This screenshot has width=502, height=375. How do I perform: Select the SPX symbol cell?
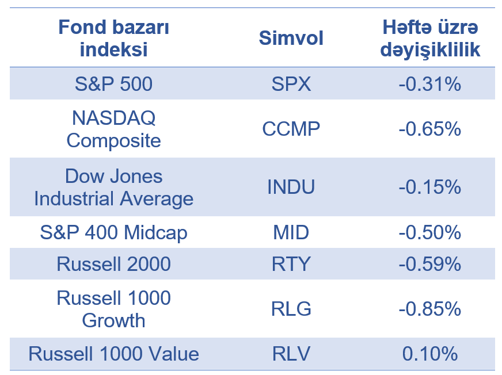291,85
